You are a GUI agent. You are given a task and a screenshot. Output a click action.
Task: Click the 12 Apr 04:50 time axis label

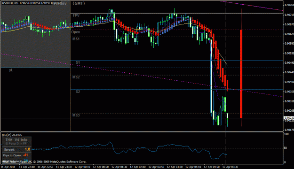click(212, 167)
